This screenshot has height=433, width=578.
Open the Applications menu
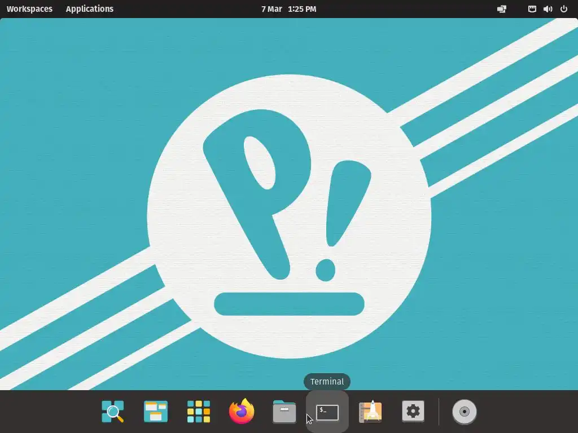point(90,9)
